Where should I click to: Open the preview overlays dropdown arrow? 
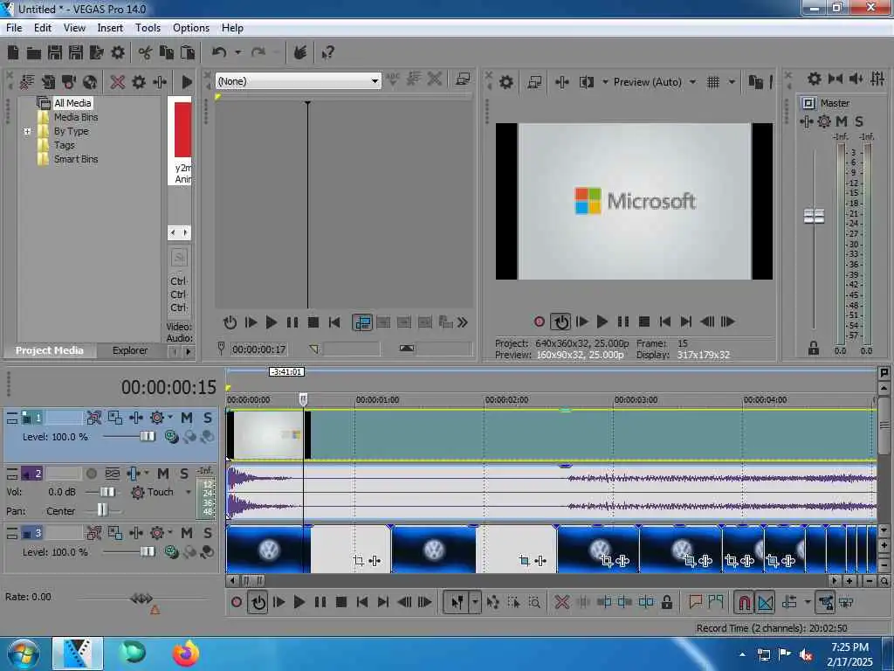(x=732, y=82)
